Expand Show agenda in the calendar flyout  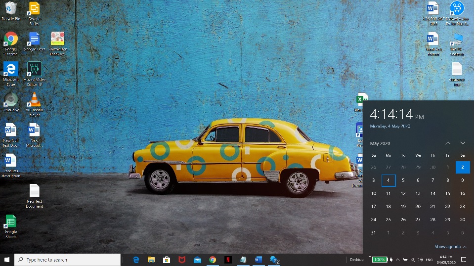coord(450,247)
